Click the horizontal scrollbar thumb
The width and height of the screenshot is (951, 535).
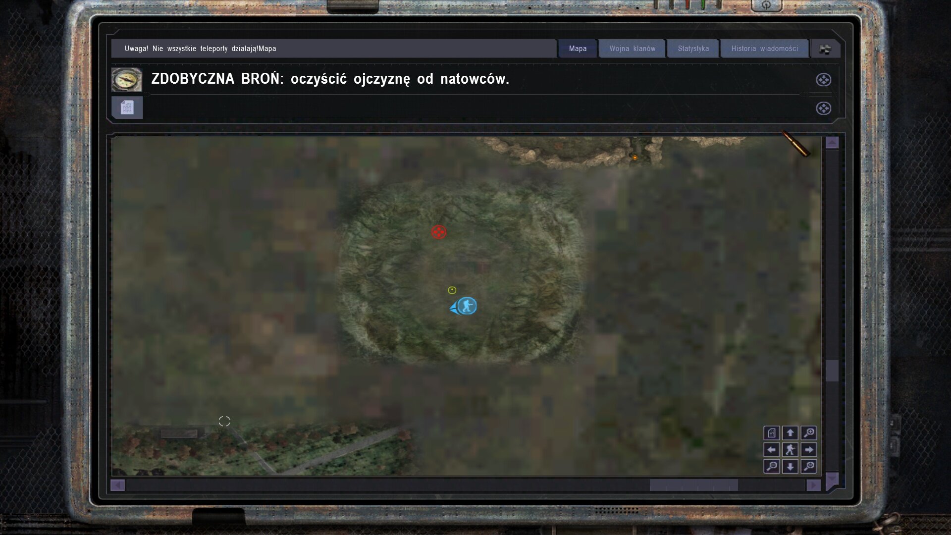point(693,485)
